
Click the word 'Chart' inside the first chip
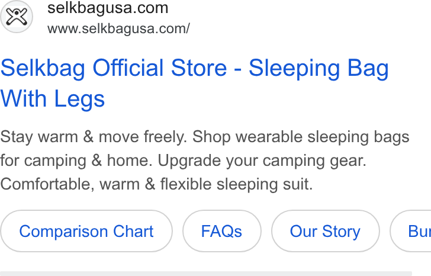tap(133, 231)
